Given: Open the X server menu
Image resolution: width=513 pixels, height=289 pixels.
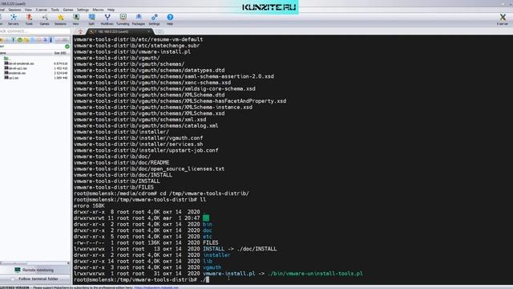Looking at the screenshot, I should pyautogui.click(x=41, y=10).
